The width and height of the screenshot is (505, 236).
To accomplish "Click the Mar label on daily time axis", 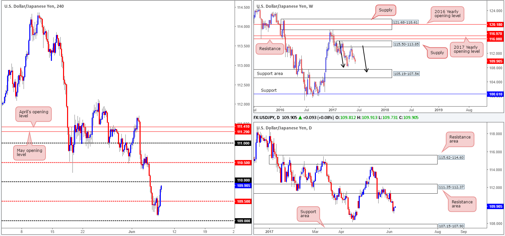I will tap(315, 232).
